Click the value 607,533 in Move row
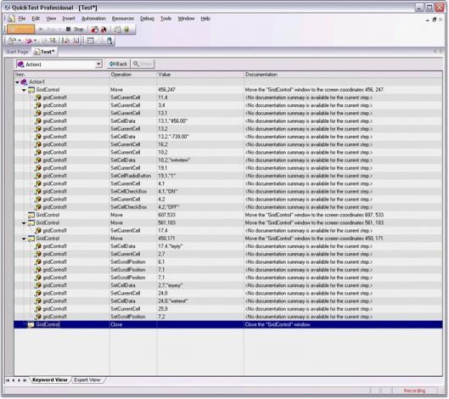This screenshot has height=399, width=449. click(x=167, y=215)
